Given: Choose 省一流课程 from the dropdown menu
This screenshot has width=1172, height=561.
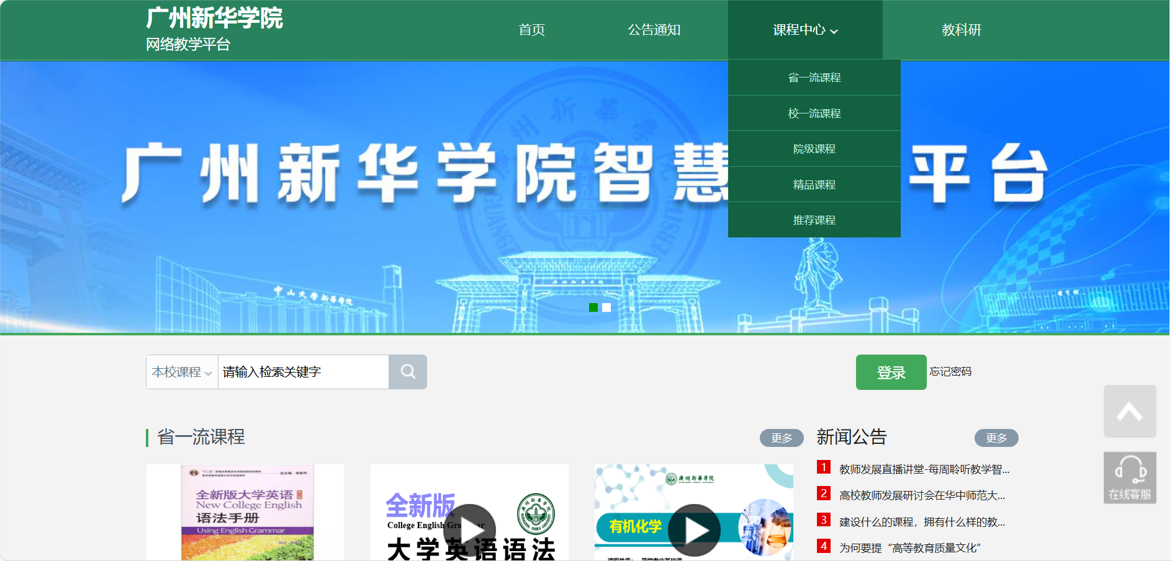Looking at the screenshot, I should pyautogui.click(x=814, y=77).
